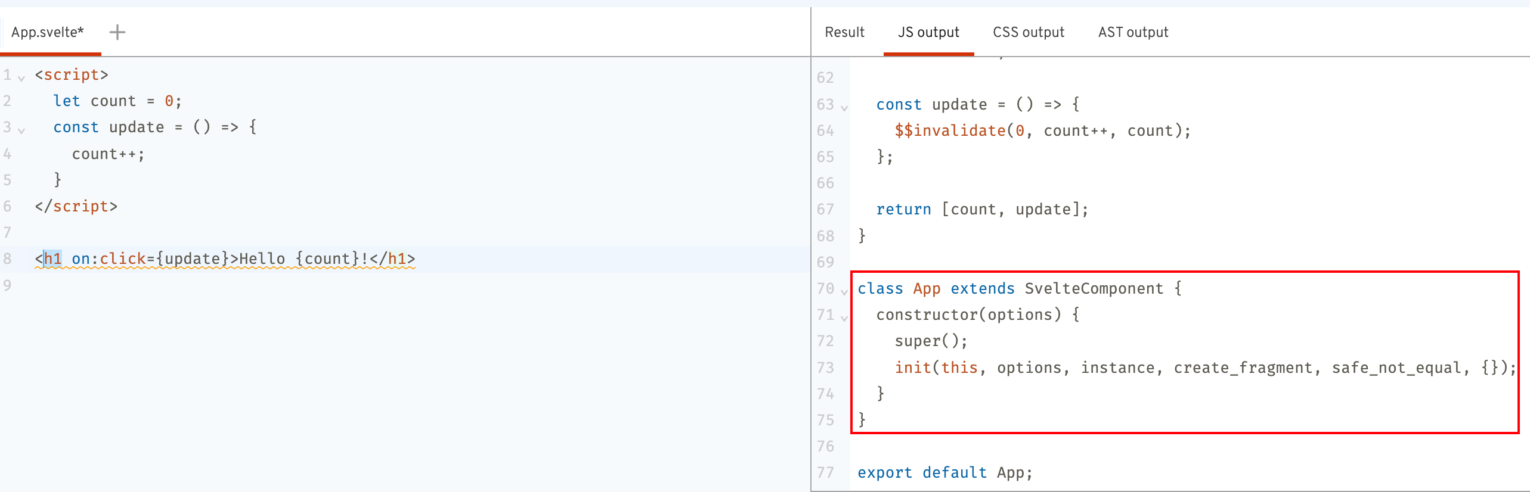
Task: Click the init call on line 73
Action: (x=912, y=368)
